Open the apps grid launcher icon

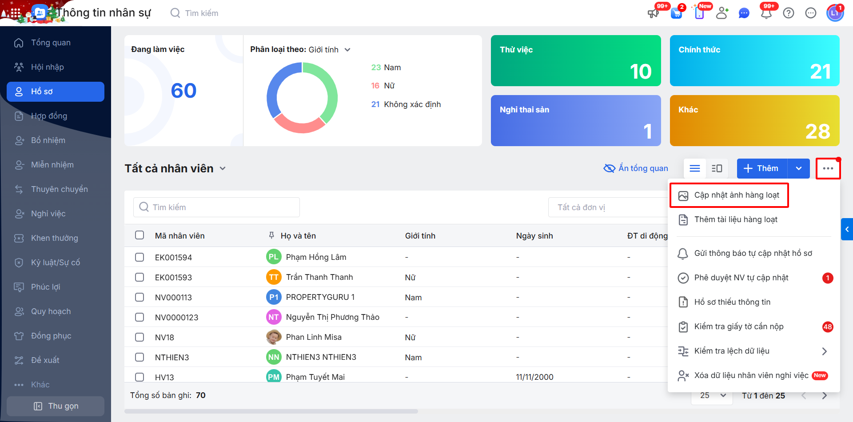point(16,13)
